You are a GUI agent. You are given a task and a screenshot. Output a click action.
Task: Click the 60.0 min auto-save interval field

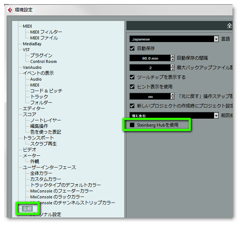pos(150,58)
